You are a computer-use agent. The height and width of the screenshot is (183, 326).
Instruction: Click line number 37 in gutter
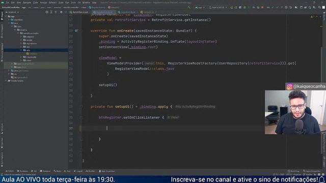pyautogui.click(x=71, y=128)
